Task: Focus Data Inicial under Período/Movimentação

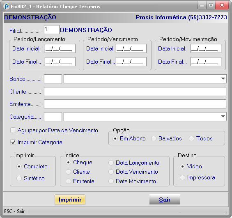Action: (206, 48)
